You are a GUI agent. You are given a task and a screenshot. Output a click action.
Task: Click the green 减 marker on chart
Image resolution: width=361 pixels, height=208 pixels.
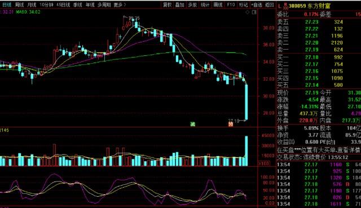(193, 124)
